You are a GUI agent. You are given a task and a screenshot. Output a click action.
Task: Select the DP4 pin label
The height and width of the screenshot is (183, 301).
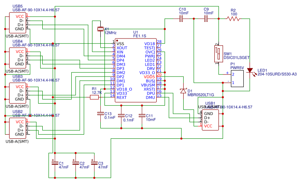click(x=120, y=60)
